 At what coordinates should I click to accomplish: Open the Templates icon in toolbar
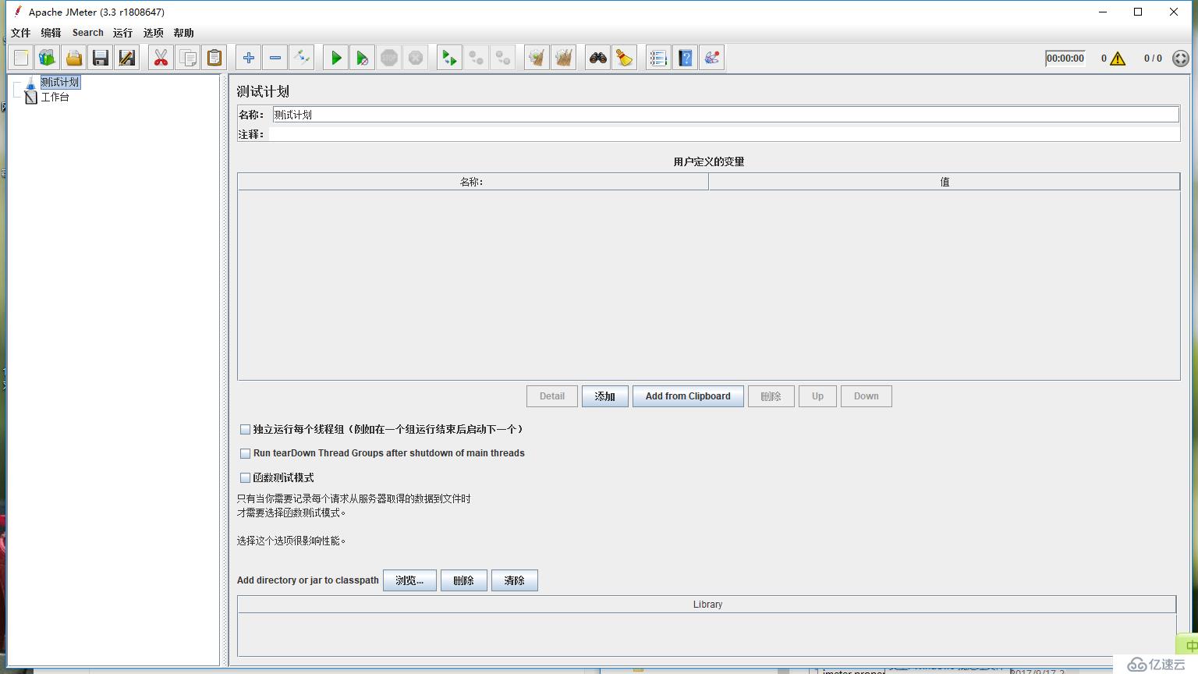pos(48,58)
